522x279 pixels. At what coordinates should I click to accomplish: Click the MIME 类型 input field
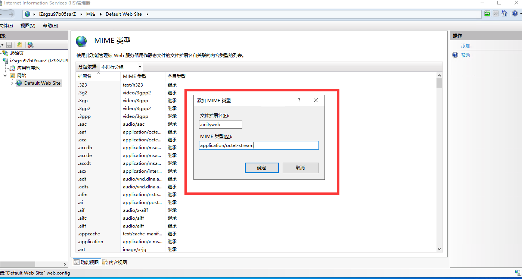259,145
